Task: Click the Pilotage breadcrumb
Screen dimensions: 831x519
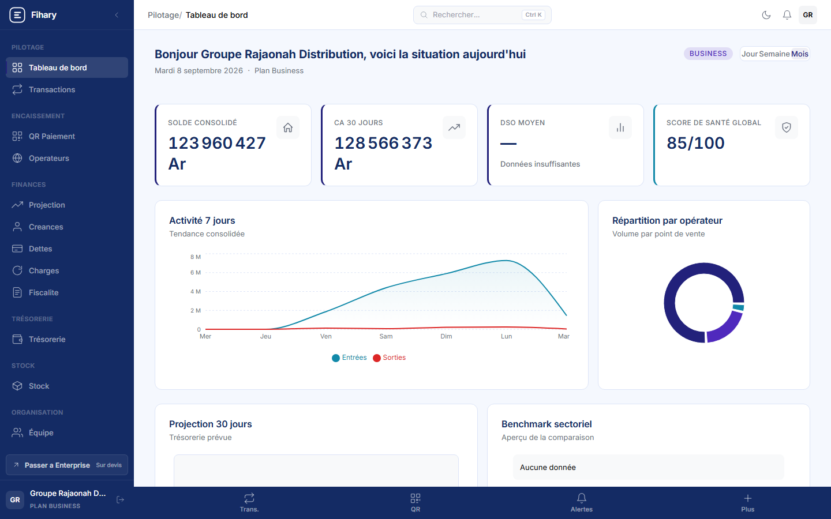Action: click(x=163, y=15)
